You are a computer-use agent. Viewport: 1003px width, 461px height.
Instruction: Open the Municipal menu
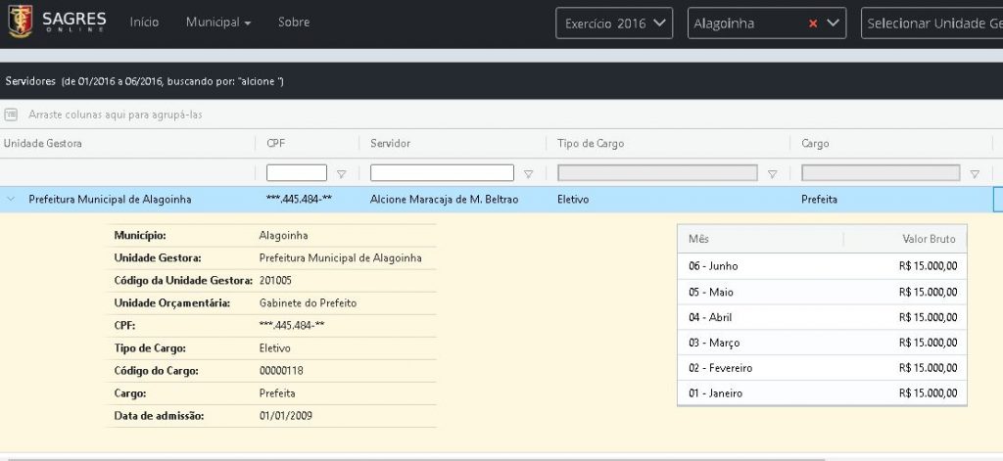click(217, 22)
